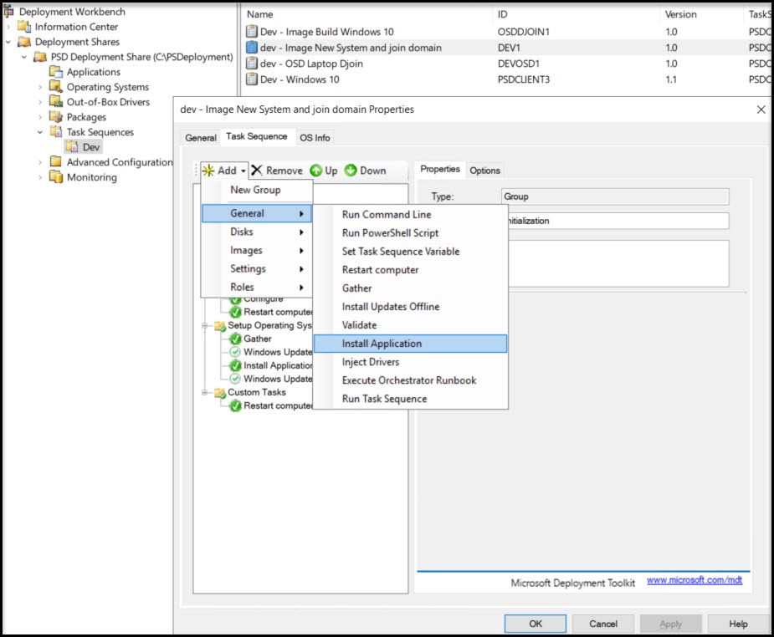Screen dimensions: 774x637
Task: Select Run PowerShell Script menu entry
Action: pyautogui.click(x=390, y=233)
